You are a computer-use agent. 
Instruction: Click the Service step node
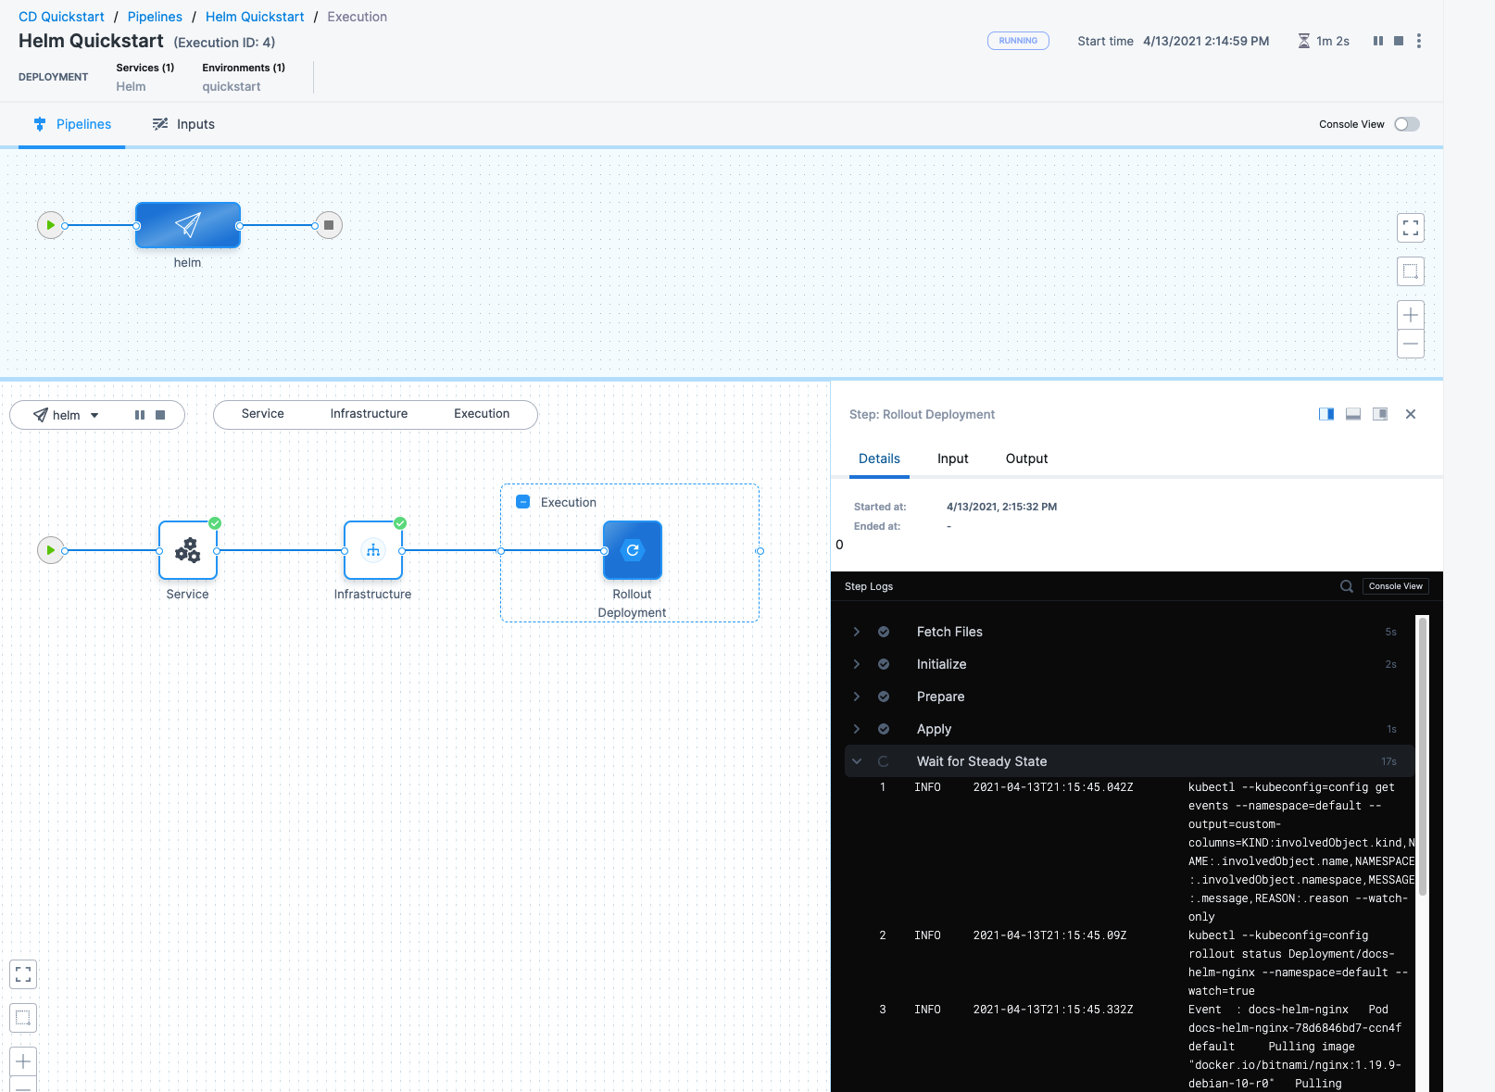(x=188, y=550)
